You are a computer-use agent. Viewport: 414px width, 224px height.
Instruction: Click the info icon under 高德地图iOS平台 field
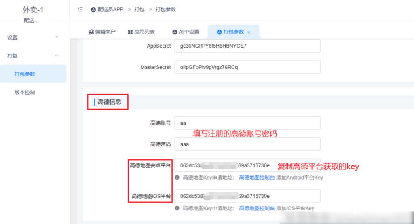point(177,208)
